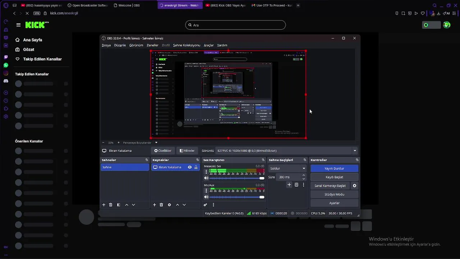
Task: Open Kick hamburger menu
Action: pyautogui.click(x=18, y=25)
